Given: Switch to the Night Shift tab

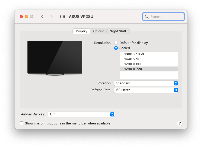Looking at the screenshot, I should (x=118, y=31).
